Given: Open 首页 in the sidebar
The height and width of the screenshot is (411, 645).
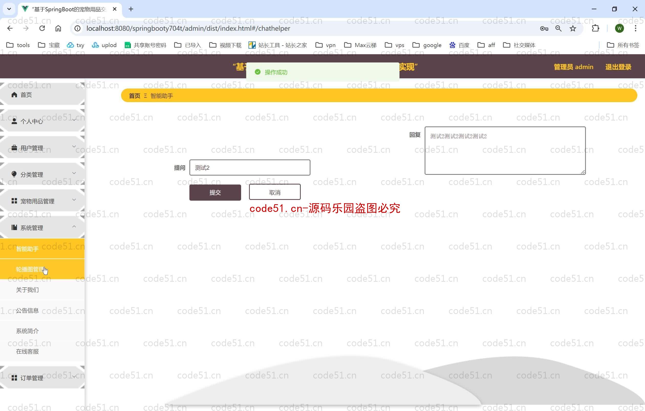Looking at the screenshot, I should coord(42,94).
